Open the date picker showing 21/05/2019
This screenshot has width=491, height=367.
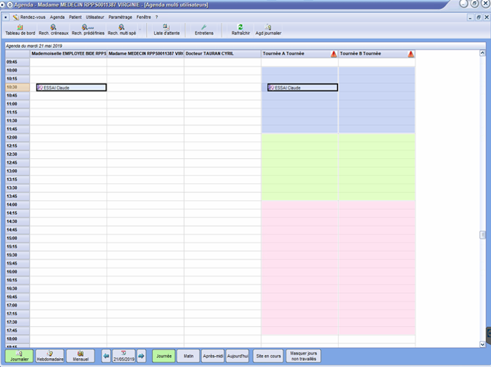(123, 355)
